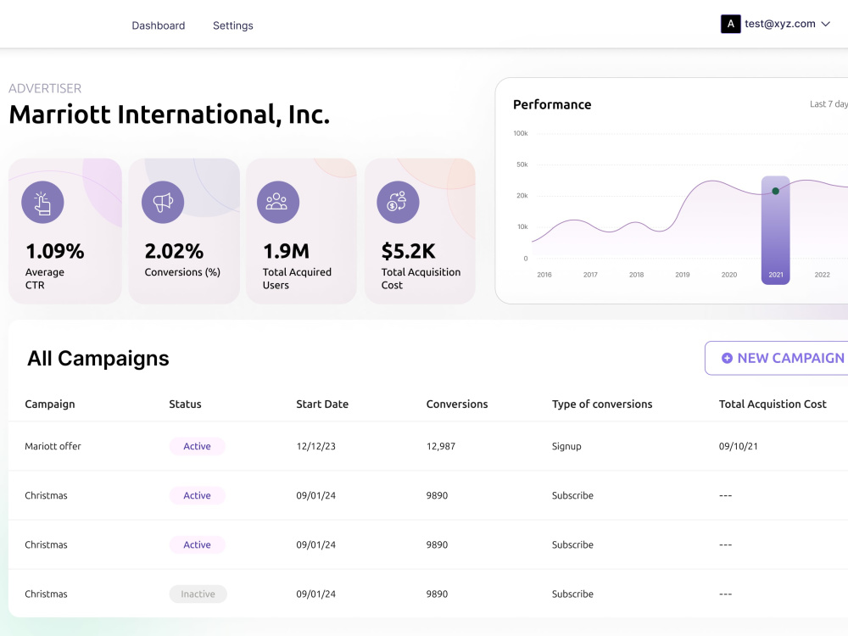Open the Dashboard tab
The image size is (848, 636).
(x=159, y=25)
